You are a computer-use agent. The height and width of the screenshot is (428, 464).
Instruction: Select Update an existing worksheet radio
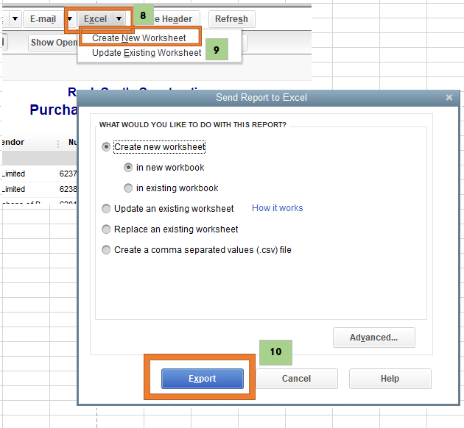coord(106,209)
